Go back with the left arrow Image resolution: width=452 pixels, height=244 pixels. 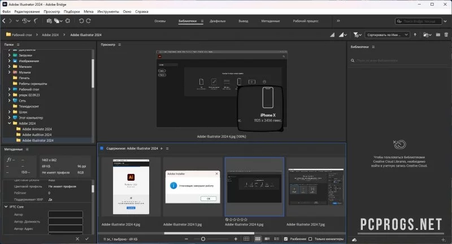click(x=4, y=21)
